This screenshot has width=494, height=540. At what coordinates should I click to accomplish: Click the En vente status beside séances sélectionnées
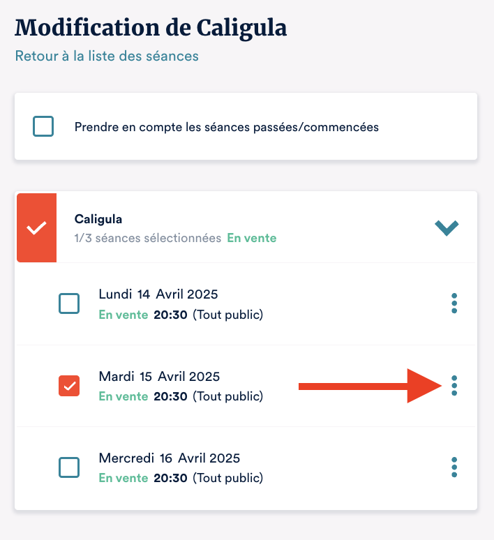(251, 238)
